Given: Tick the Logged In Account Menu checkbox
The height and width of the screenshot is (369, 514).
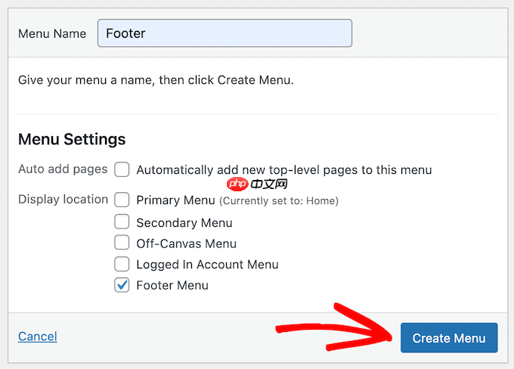Looking at the screenshot, I should pyautogui.click(x=122, y=264).
